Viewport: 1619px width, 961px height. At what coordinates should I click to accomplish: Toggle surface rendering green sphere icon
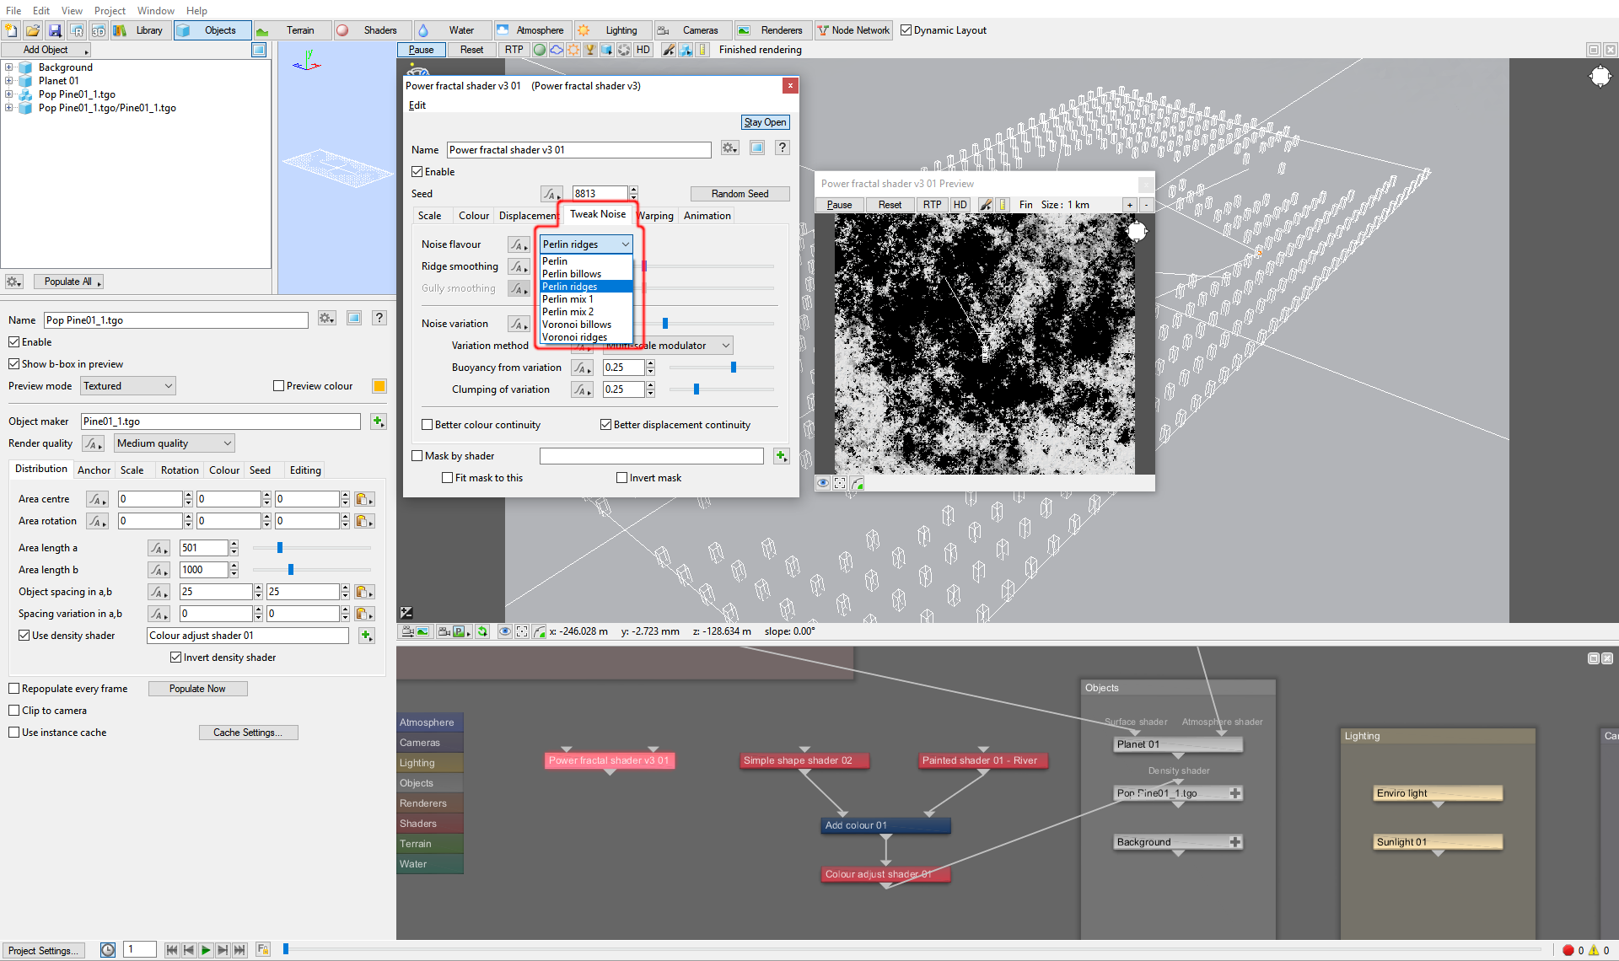click(x=540, y=50)
